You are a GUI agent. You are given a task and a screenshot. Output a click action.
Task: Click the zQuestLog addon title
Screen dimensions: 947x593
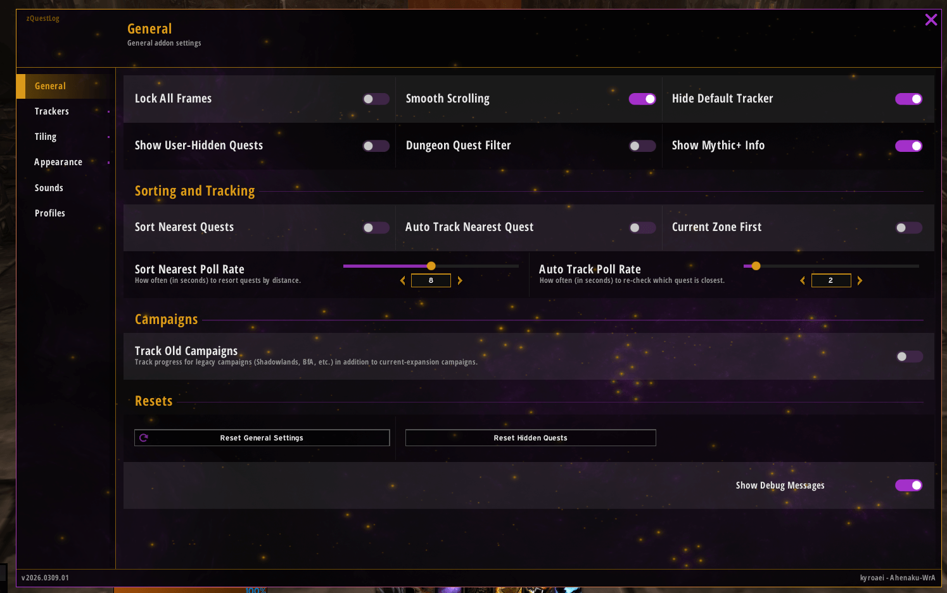(x=43, y=18)
